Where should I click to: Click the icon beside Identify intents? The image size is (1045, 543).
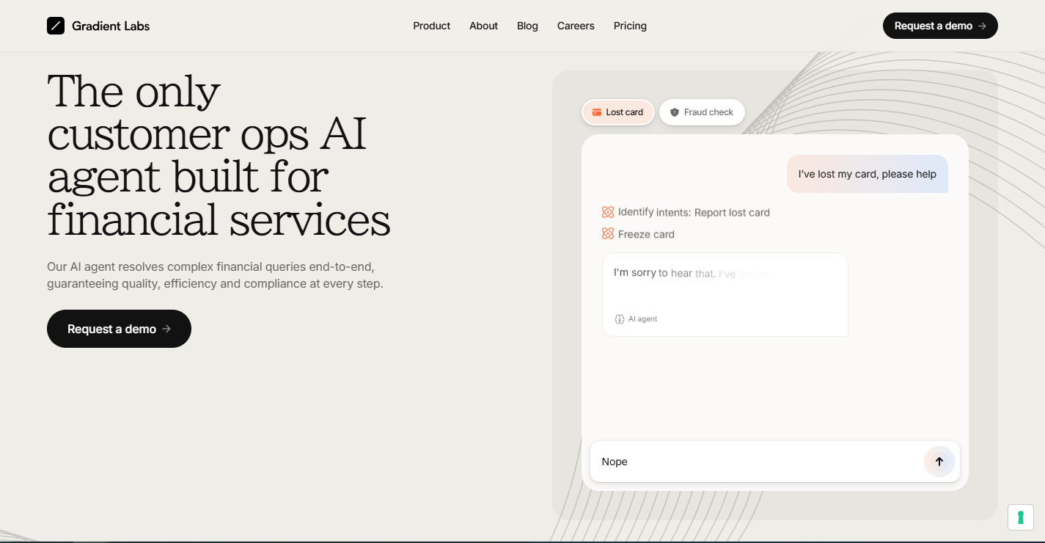(608, 212)
